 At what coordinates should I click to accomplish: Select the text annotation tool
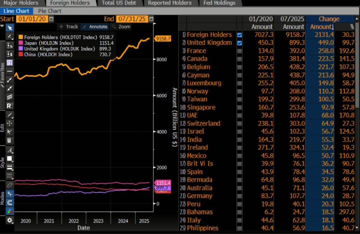[x=10, y=62]
